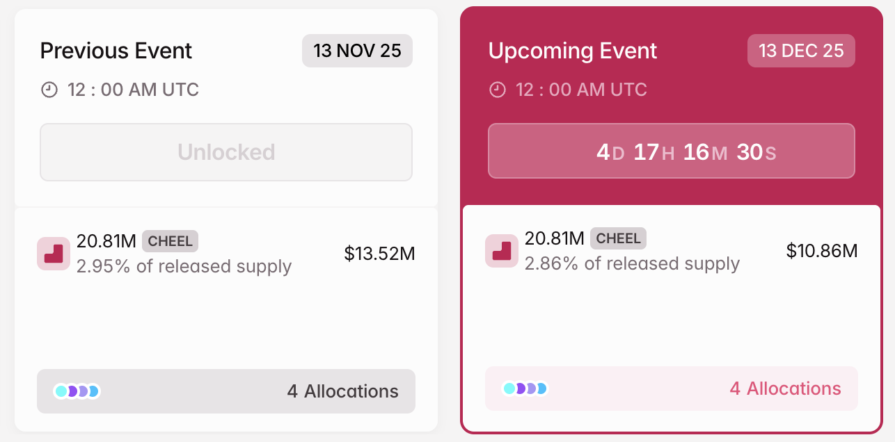This screenshot has height=442, width=895.
Task: Click the lavender allocation avatar on Upcoming Event card
Action: click(x=532, y=388)
